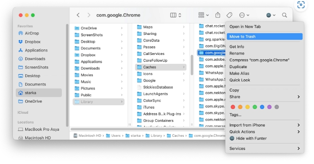
Task: Open the group-by grid options icon
Action: (201, 15)
